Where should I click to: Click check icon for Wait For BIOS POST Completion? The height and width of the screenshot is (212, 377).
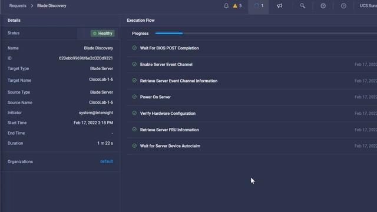click(134, 48)
